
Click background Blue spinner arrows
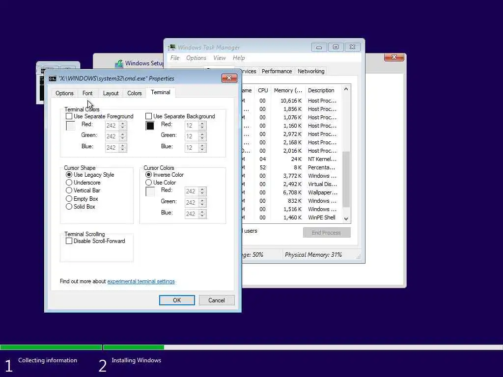[x=202, y=147]
